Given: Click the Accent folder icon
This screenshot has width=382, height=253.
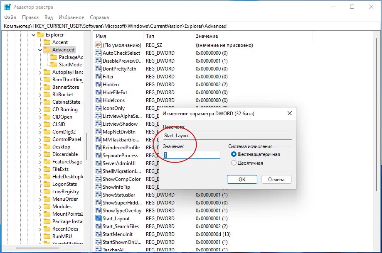Looking at the screenshot, I should [47, 42].
